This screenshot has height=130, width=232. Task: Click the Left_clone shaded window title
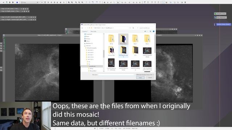click(11, 9)
